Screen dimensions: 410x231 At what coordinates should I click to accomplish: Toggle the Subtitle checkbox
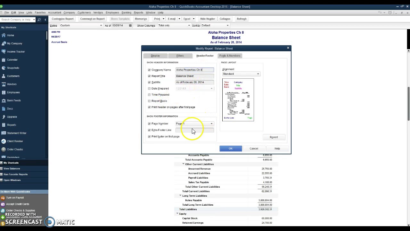[x=149, y=82]
